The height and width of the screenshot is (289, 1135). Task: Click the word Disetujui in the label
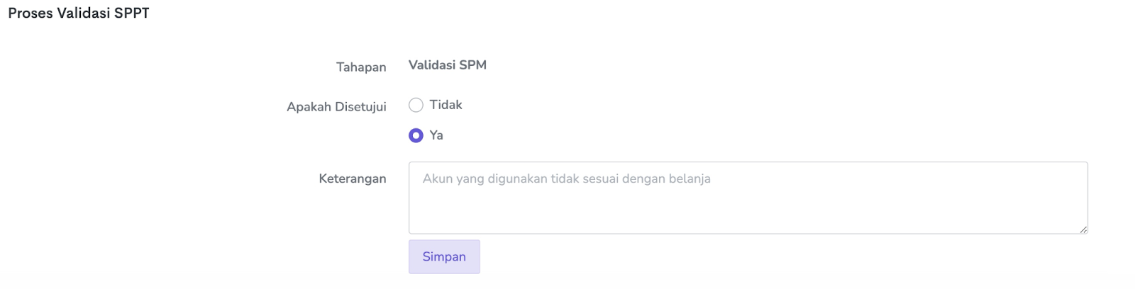360,107
